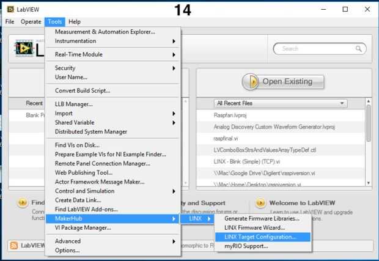379x261 pixels.
Task: Focus the Search input field
Action: tap(320, 49)
